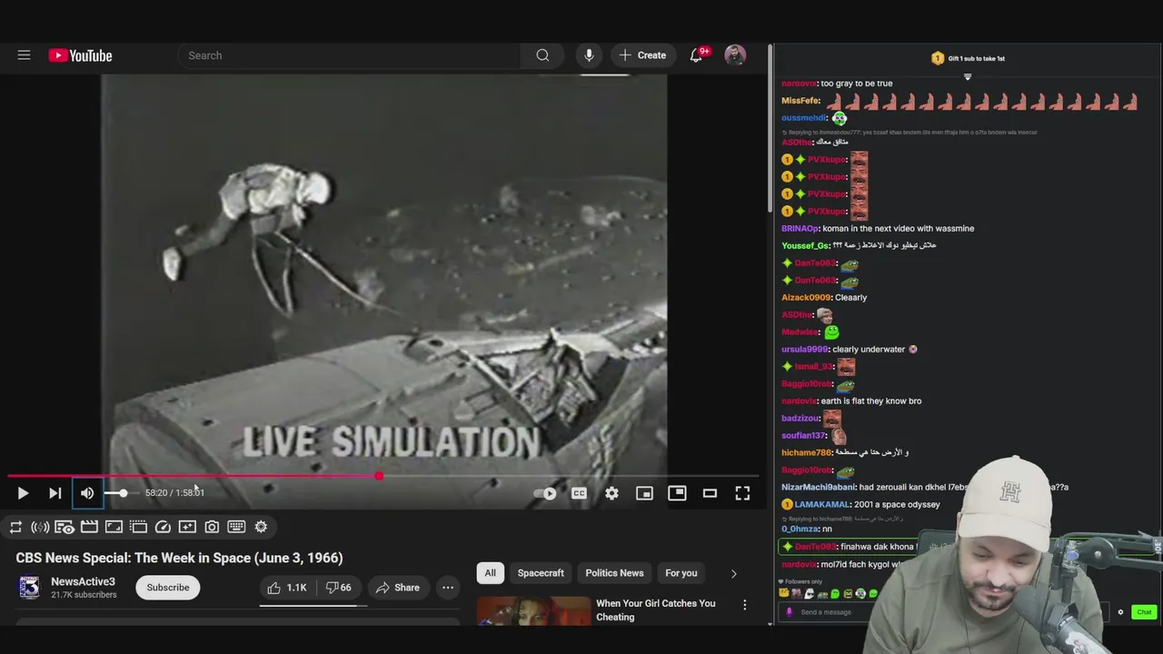Click the Aizack0909 chat username
This screenshot has width=1163, height=654.
806,297
